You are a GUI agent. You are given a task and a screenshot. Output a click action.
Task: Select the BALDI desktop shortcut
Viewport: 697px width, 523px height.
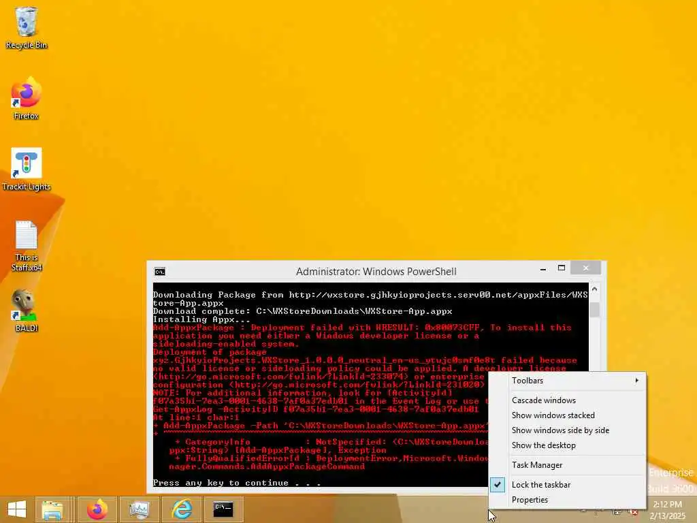pyautogui.click(x=27, y=311)
